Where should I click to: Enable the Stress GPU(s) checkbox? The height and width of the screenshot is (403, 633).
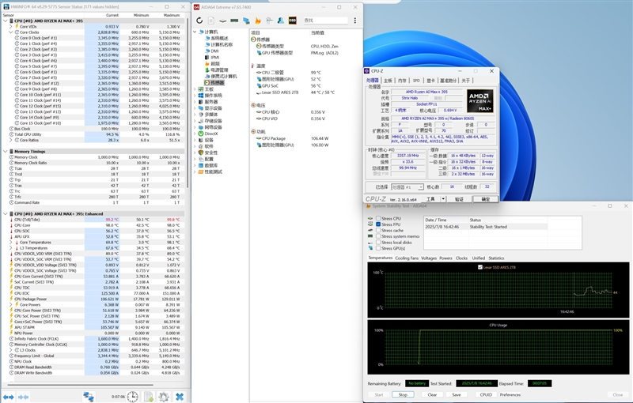pos(377,248)
